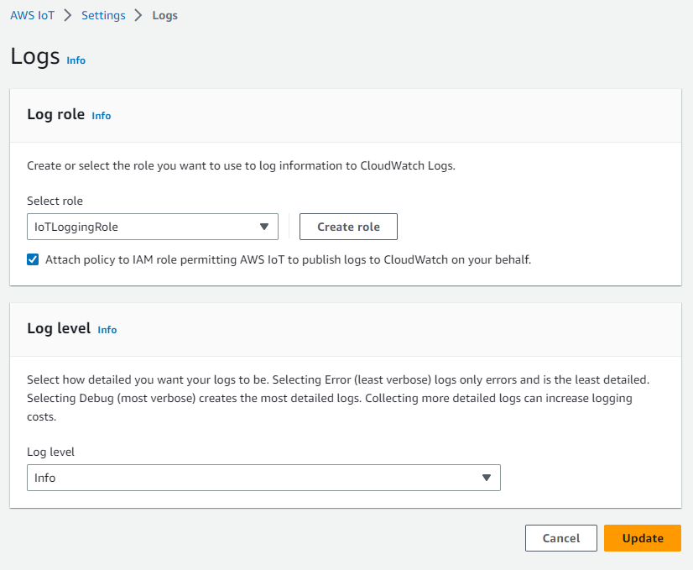Expand the Log level dropdown set to Info
Image resolution: width=693 pixels, height=570 pixels.
click(252, 478)
